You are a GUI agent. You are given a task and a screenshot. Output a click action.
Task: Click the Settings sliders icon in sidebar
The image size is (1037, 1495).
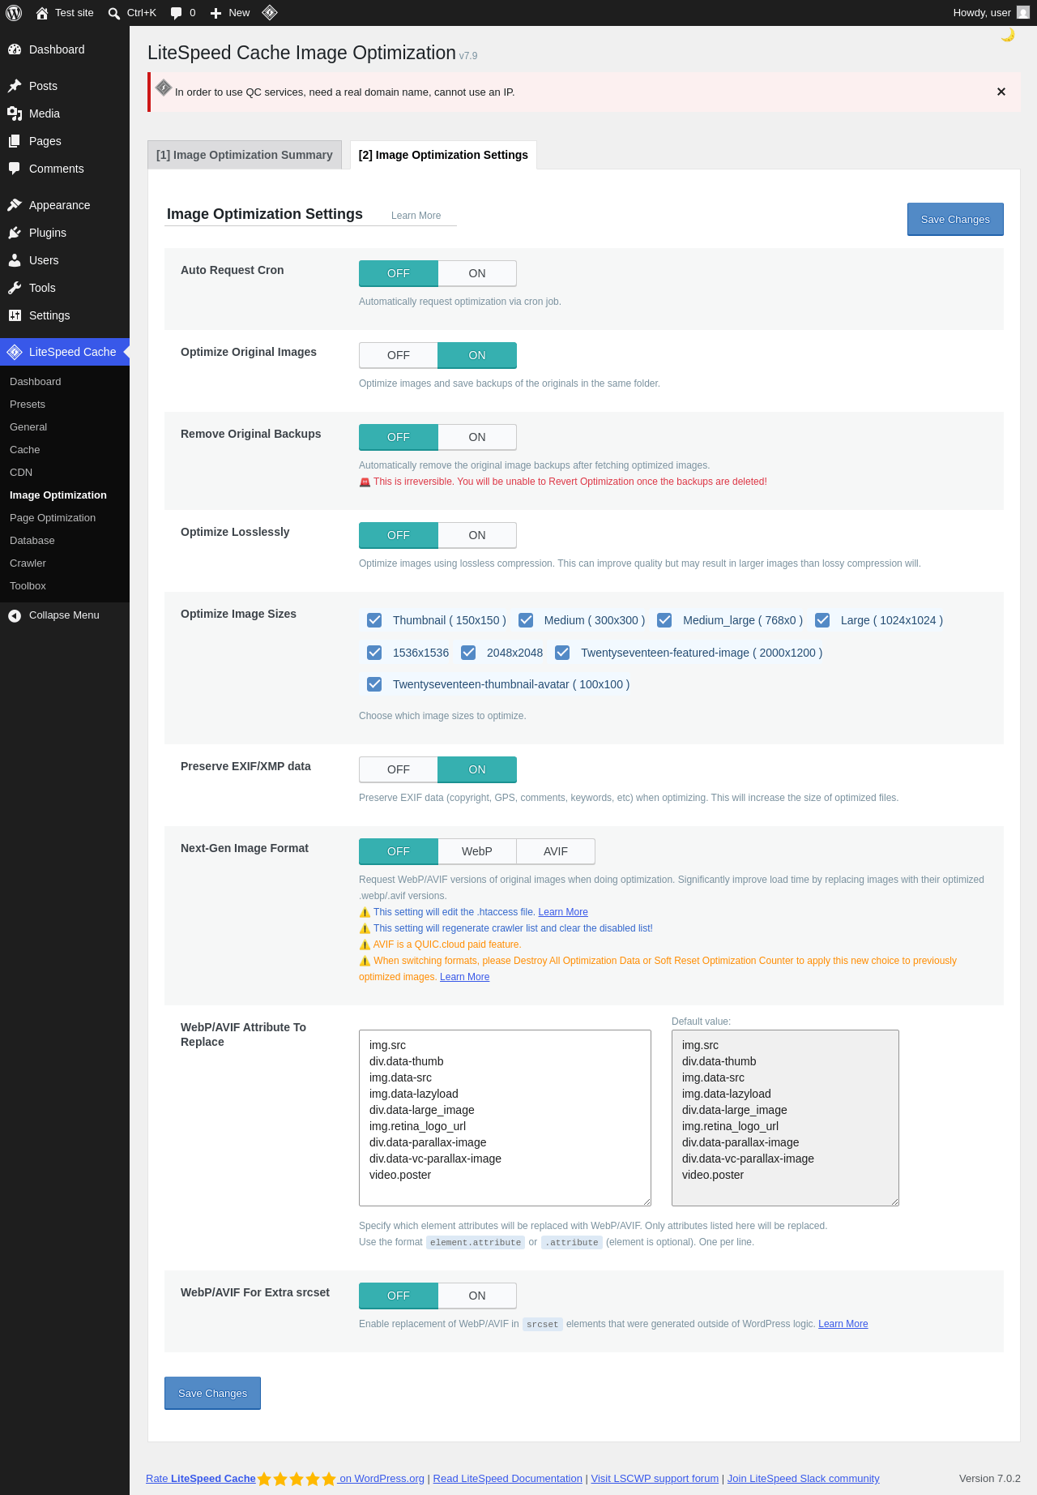click(15, 315)
